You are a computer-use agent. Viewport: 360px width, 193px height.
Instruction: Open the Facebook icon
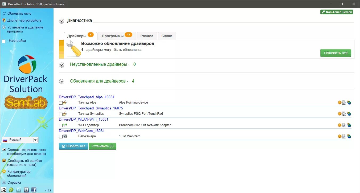tap(34, 190)
